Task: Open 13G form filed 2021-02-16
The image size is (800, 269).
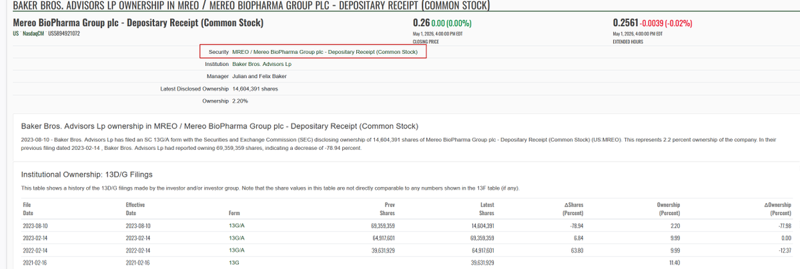Action: point(234,262)
